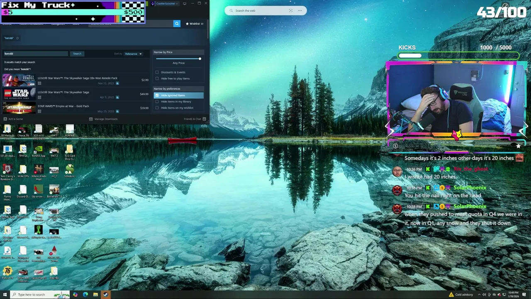
Task: Adjust the Any Price slider handle
Action: click(x=200, y=59)
